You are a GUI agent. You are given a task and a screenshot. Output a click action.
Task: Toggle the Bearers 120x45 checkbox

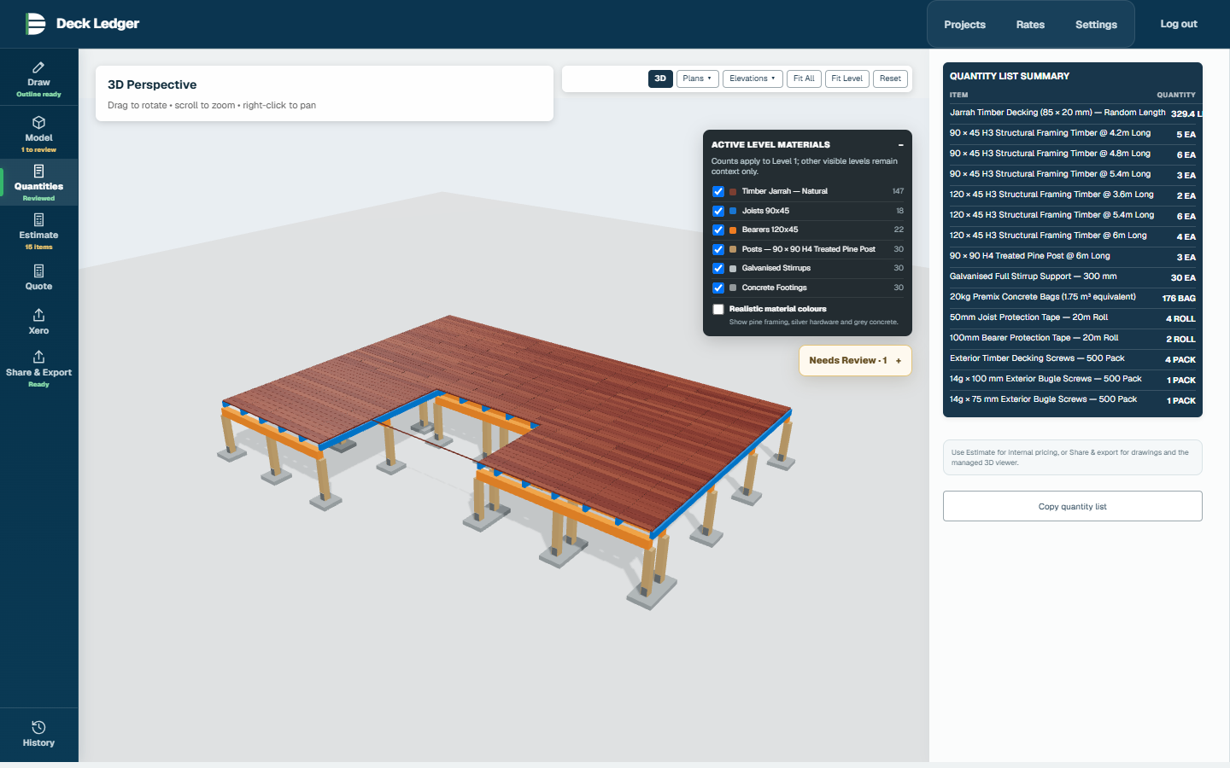pyautogui.click(x=718, y=230)
